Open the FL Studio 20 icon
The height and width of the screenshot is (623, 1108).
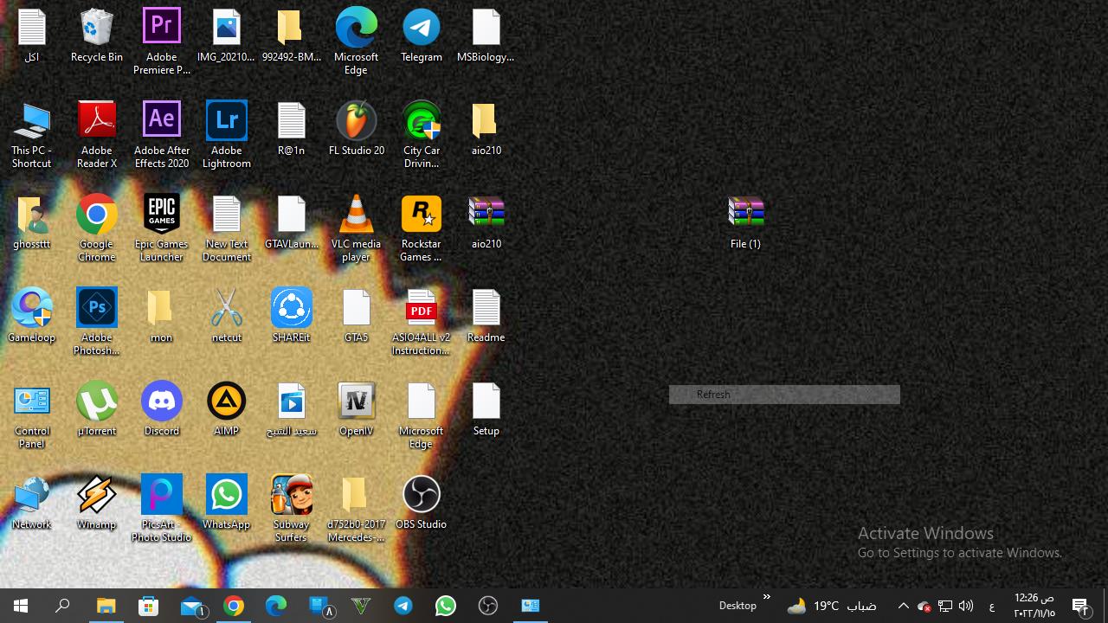tap(356, 124)
